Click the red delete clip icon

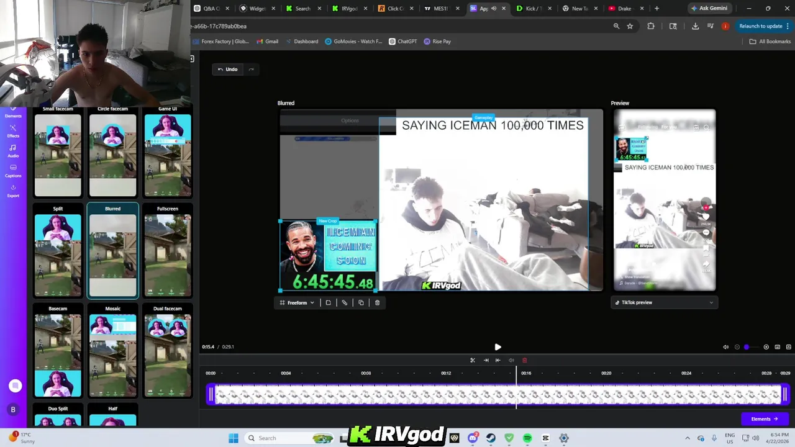pyautogui.click(x=524, y=360)
